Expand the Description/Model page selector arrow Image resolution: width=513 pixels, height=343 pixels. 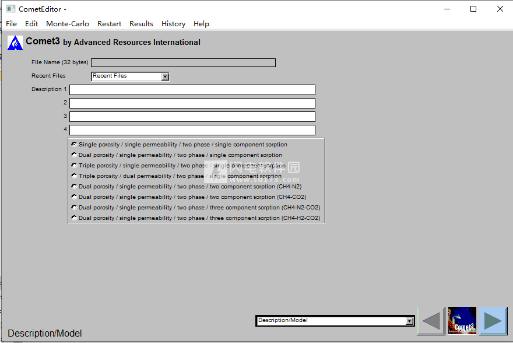point(409,321)
